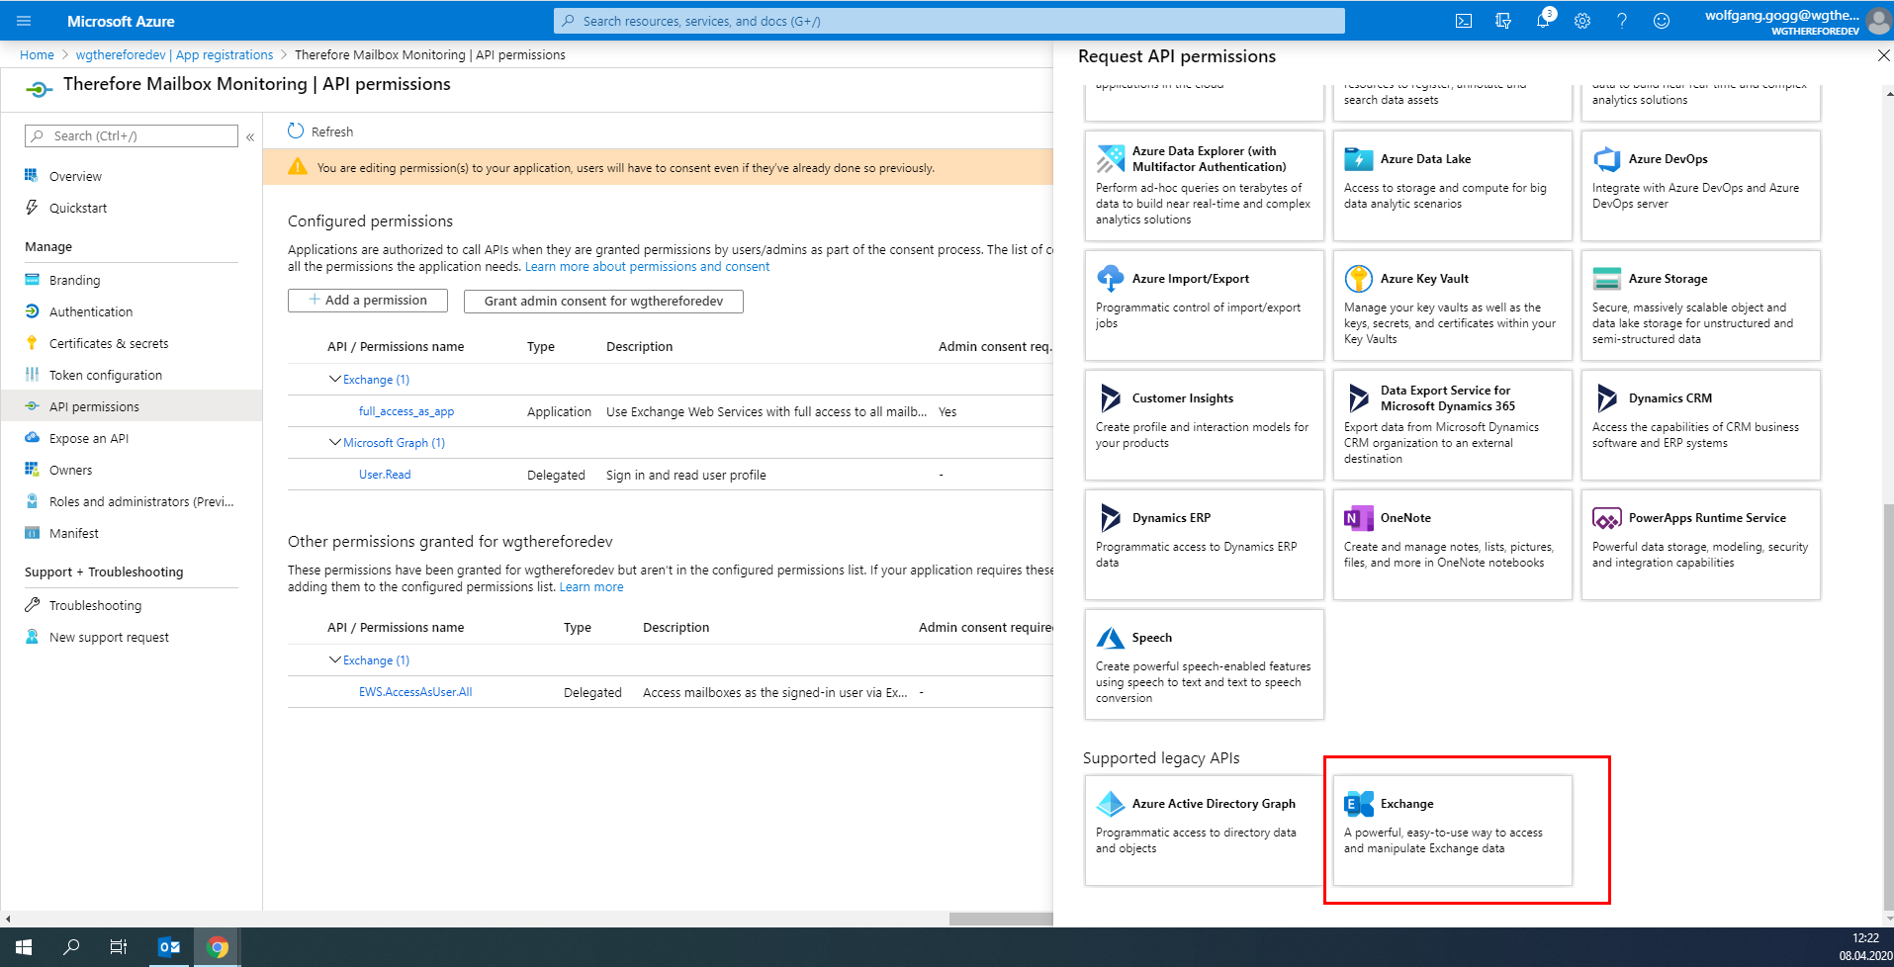
Task: Open the feedback smiley icon
Action: pyautogui.click(x=1662, y=21)
